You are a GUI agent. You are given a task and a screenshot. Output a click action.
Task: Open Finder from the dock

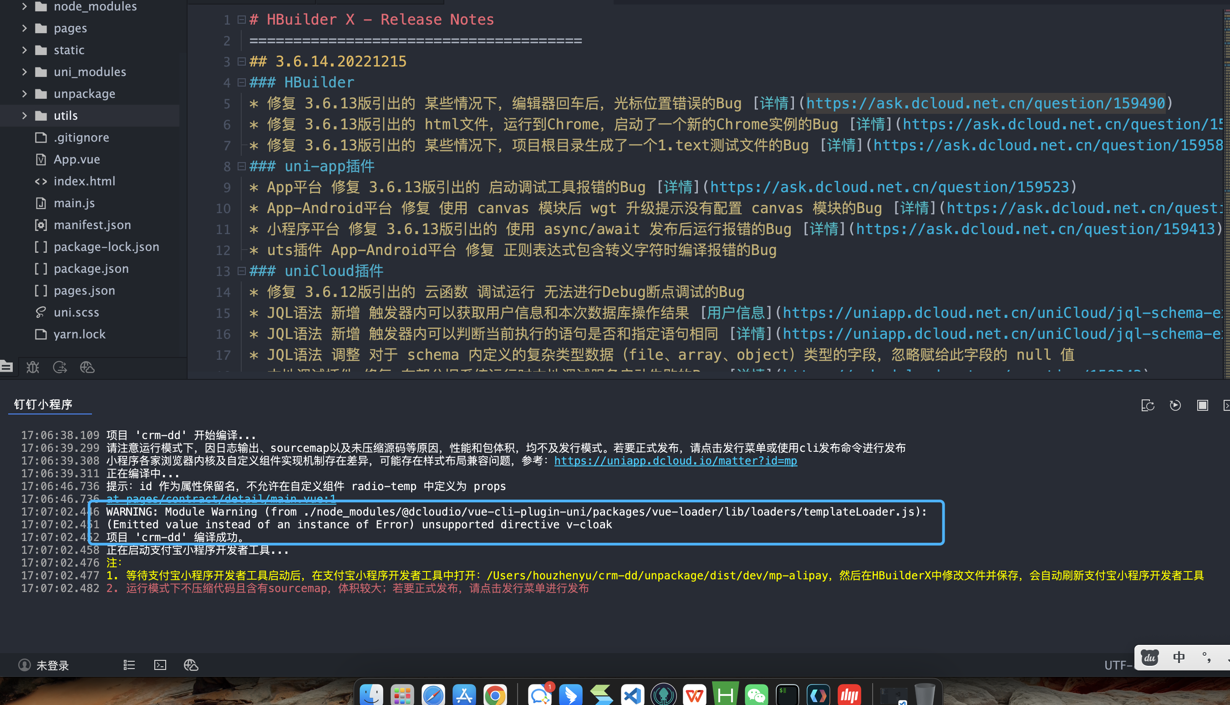click(371, 695)
